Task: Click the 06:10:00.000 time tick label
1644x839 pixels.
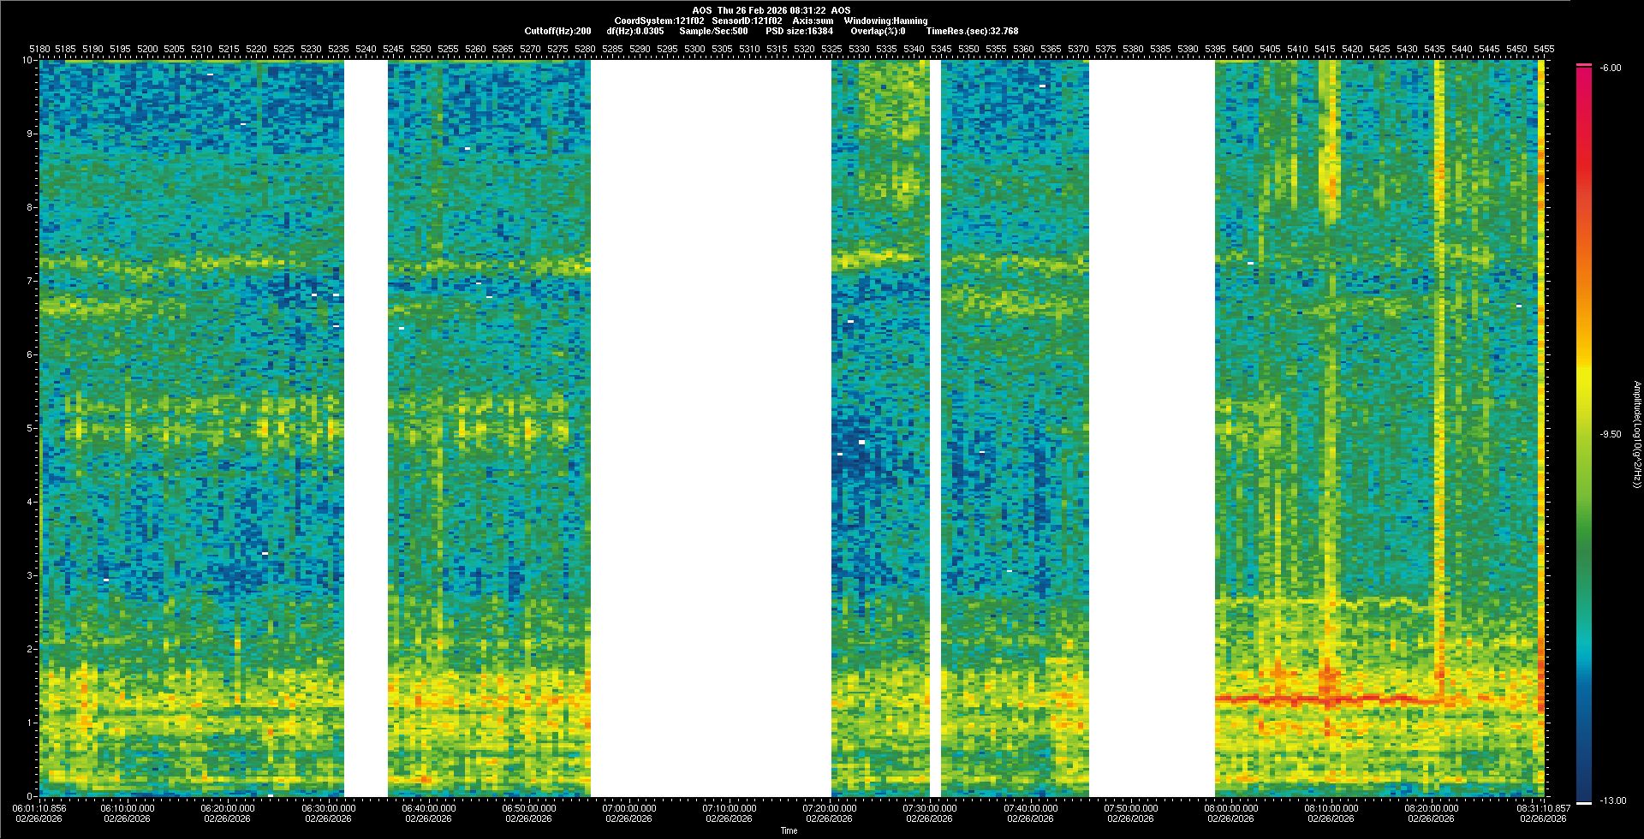Action: (x=128, y=807)
